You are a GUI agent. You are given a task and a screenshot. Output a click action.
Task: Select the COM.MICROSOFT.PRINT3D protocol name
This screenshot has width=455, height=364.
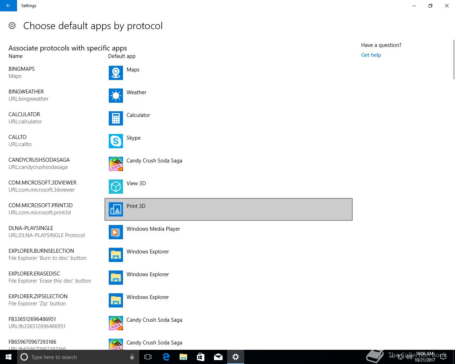[41, 205]
